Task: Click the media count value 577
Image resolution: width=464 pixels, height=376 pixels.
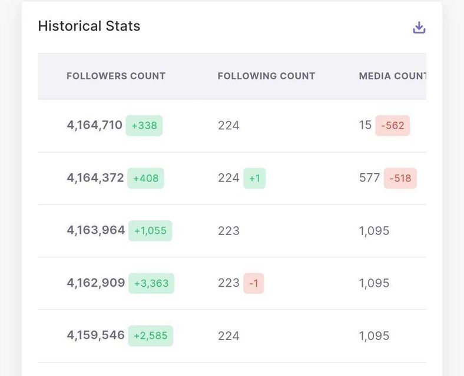Action: 369,178
